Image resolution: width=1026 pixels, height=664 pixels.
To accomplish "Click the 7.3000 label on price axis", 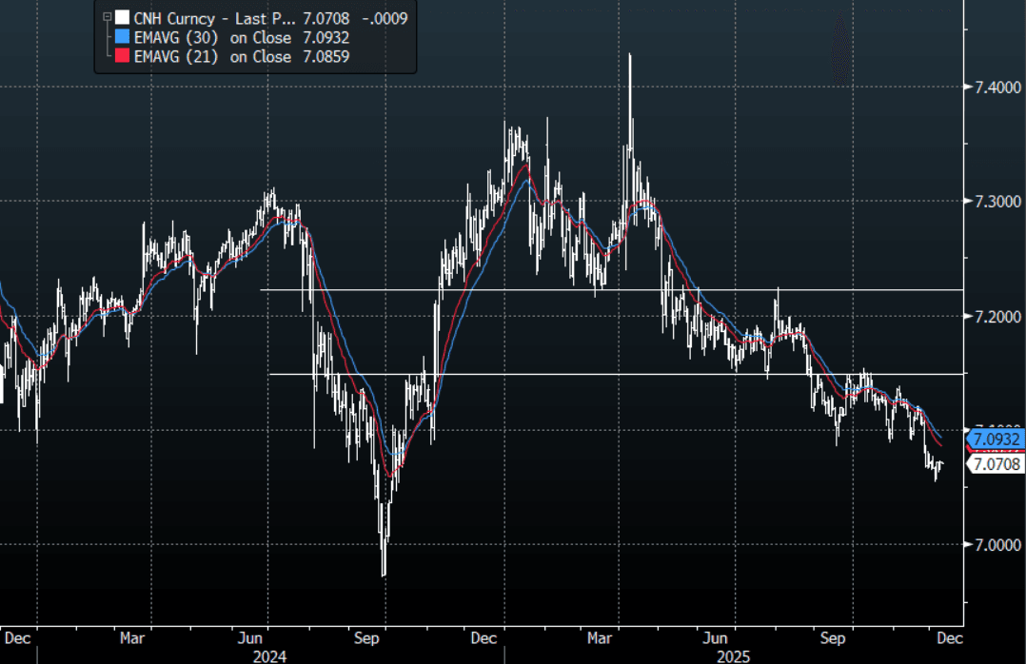I will coord(995,202).
